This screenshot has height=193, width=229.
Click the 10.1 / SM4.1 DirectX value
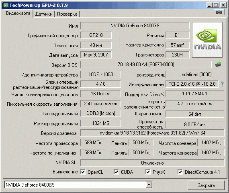[195, 94]
